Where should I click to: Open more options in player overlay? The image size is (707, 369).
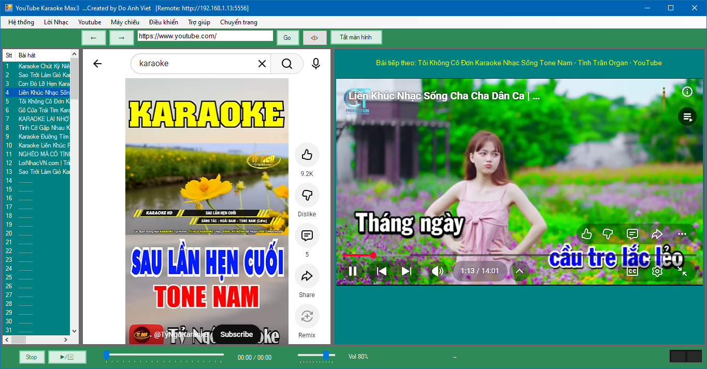point(682,234)
